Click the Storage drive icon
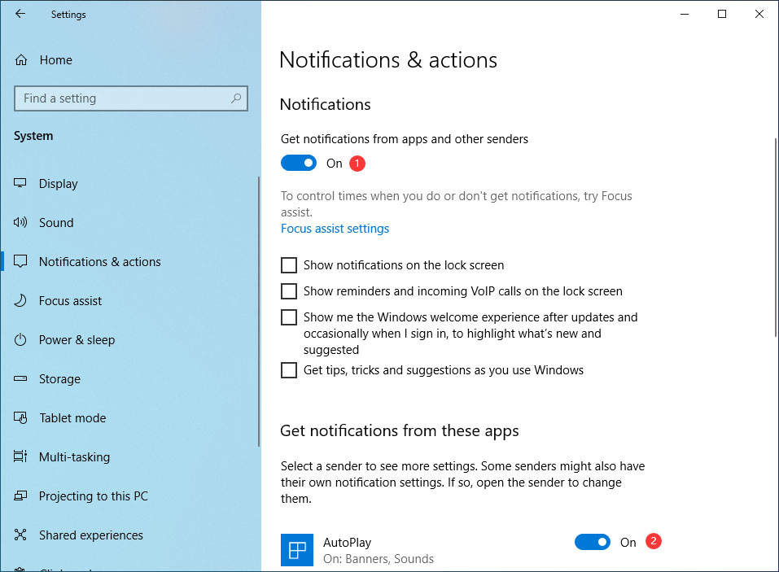Image resolution: width=779 pixels, height=572 pixels. [20, 378]
